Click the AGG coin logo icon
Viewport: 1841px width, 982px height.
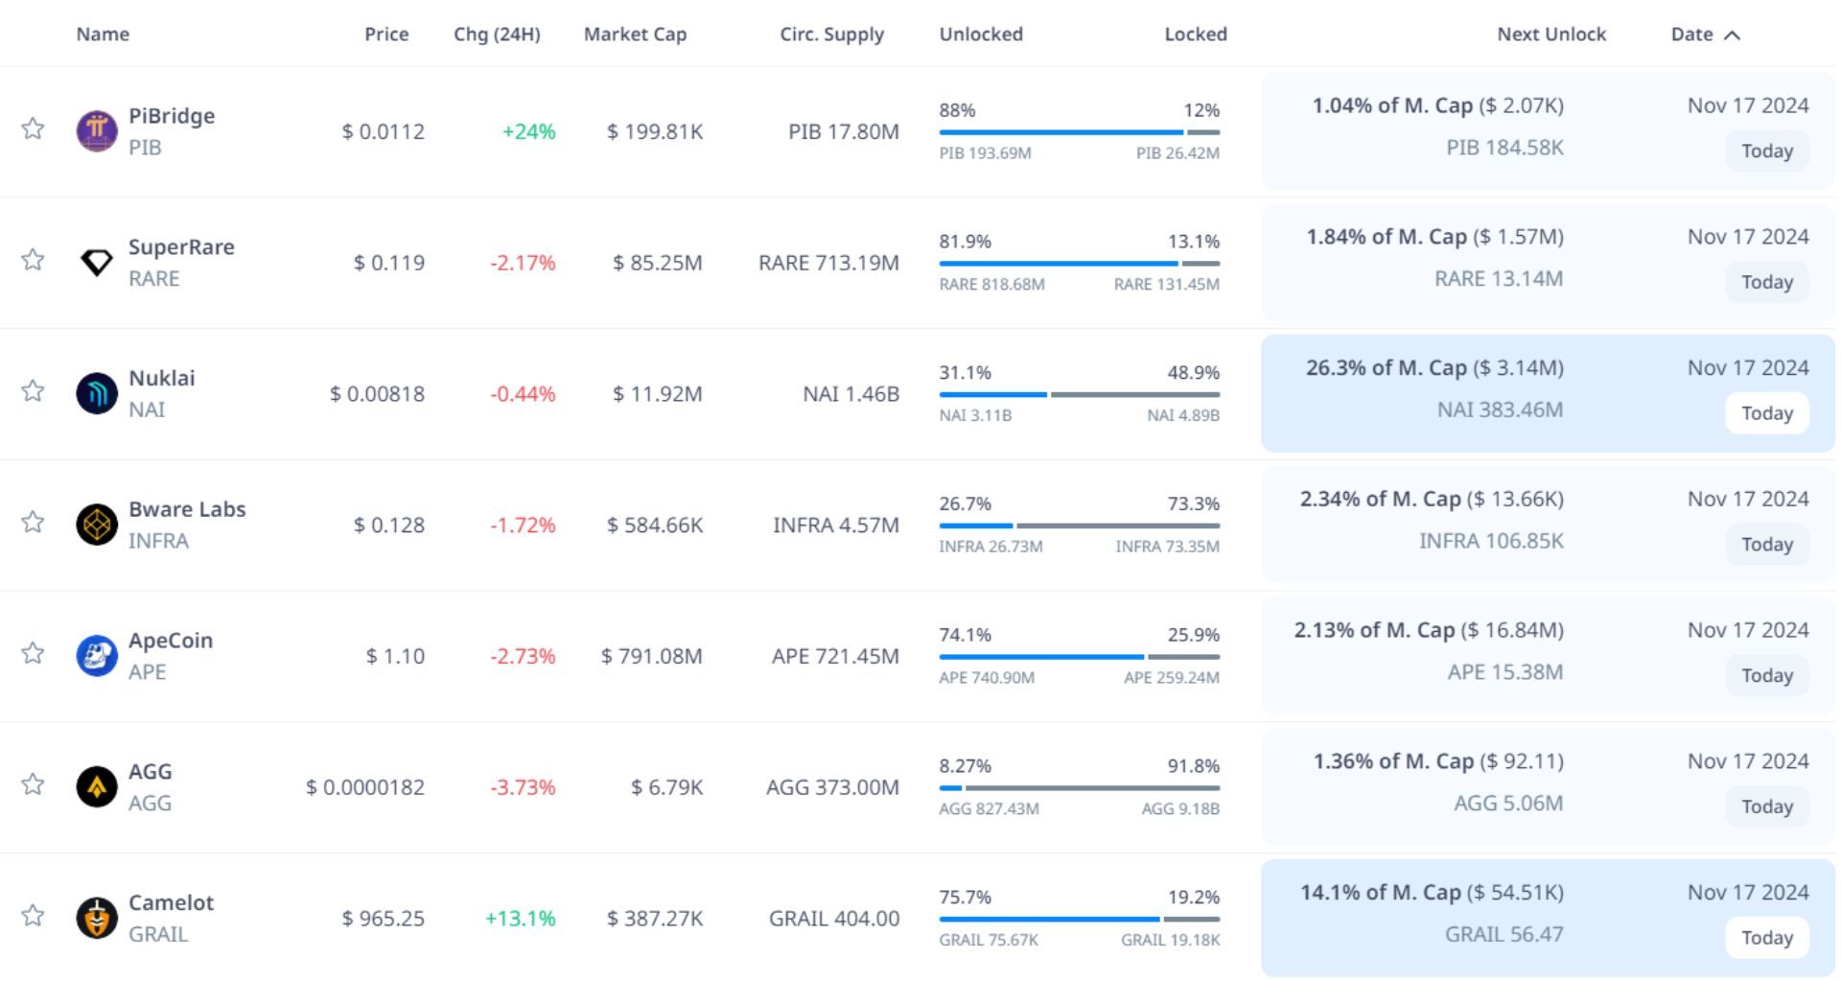point(97,786)
